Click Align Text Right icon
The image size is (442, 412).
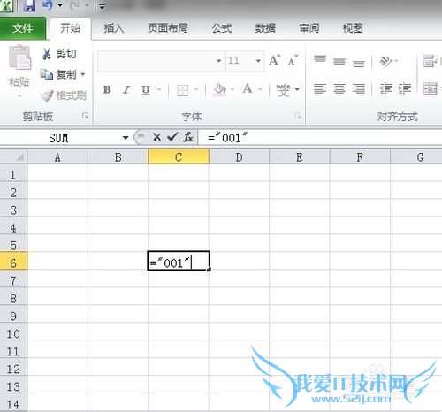359,88
